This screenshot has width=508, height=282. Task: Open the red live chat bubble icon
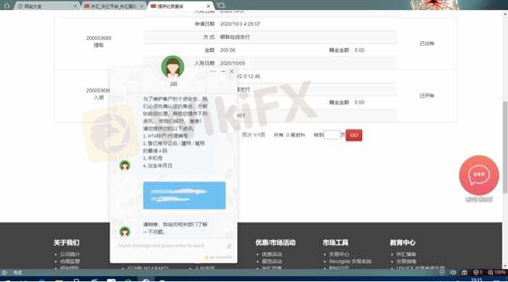point(479,175)
